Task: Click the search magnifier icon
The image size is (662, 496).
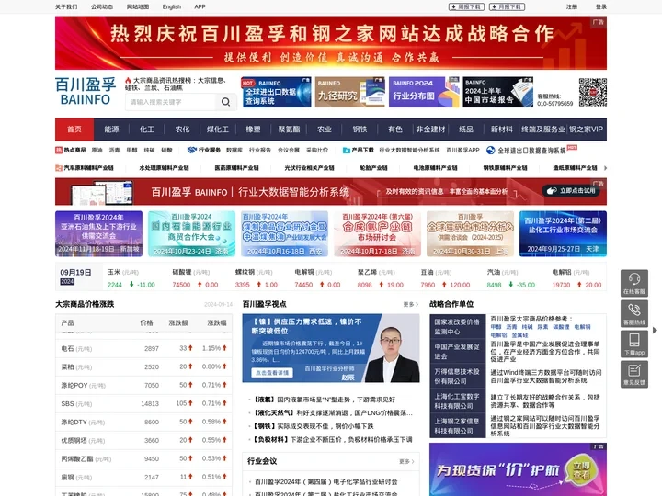Action: (226, 102)
